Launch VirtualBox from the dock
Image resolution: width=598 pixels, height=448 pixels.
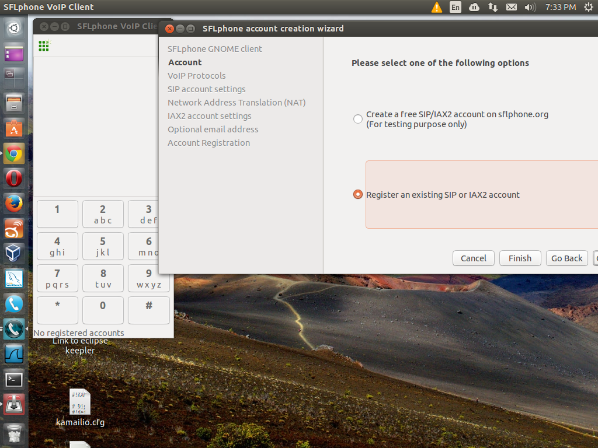[14, 253]
